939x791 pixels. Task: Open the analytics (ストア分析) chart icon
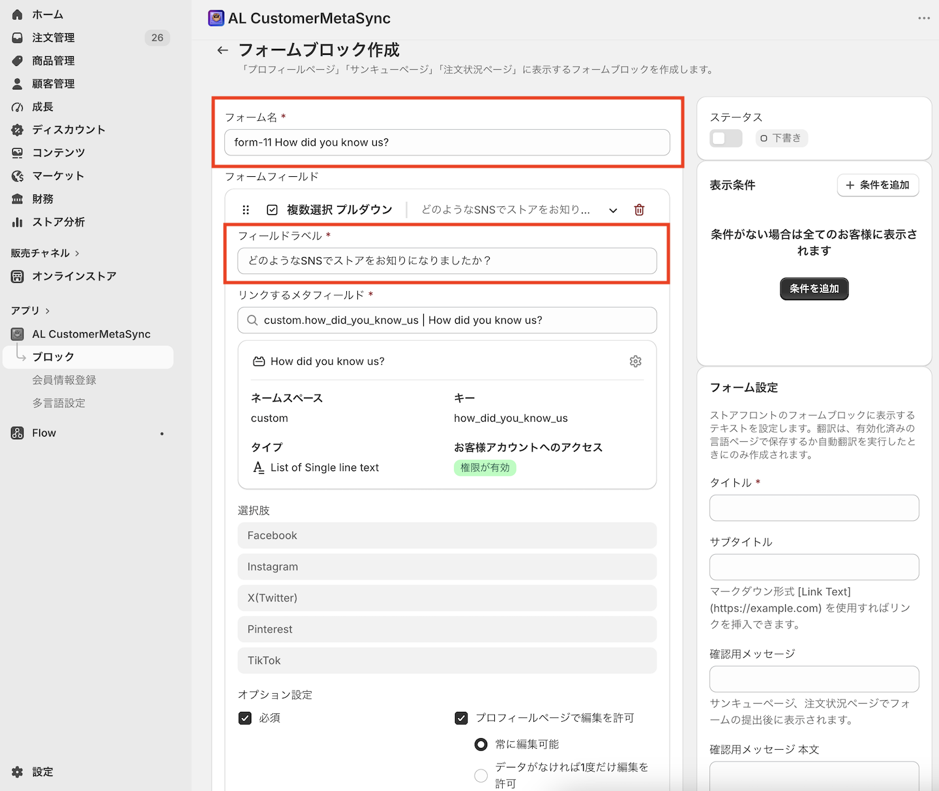[x=18, y=222]
